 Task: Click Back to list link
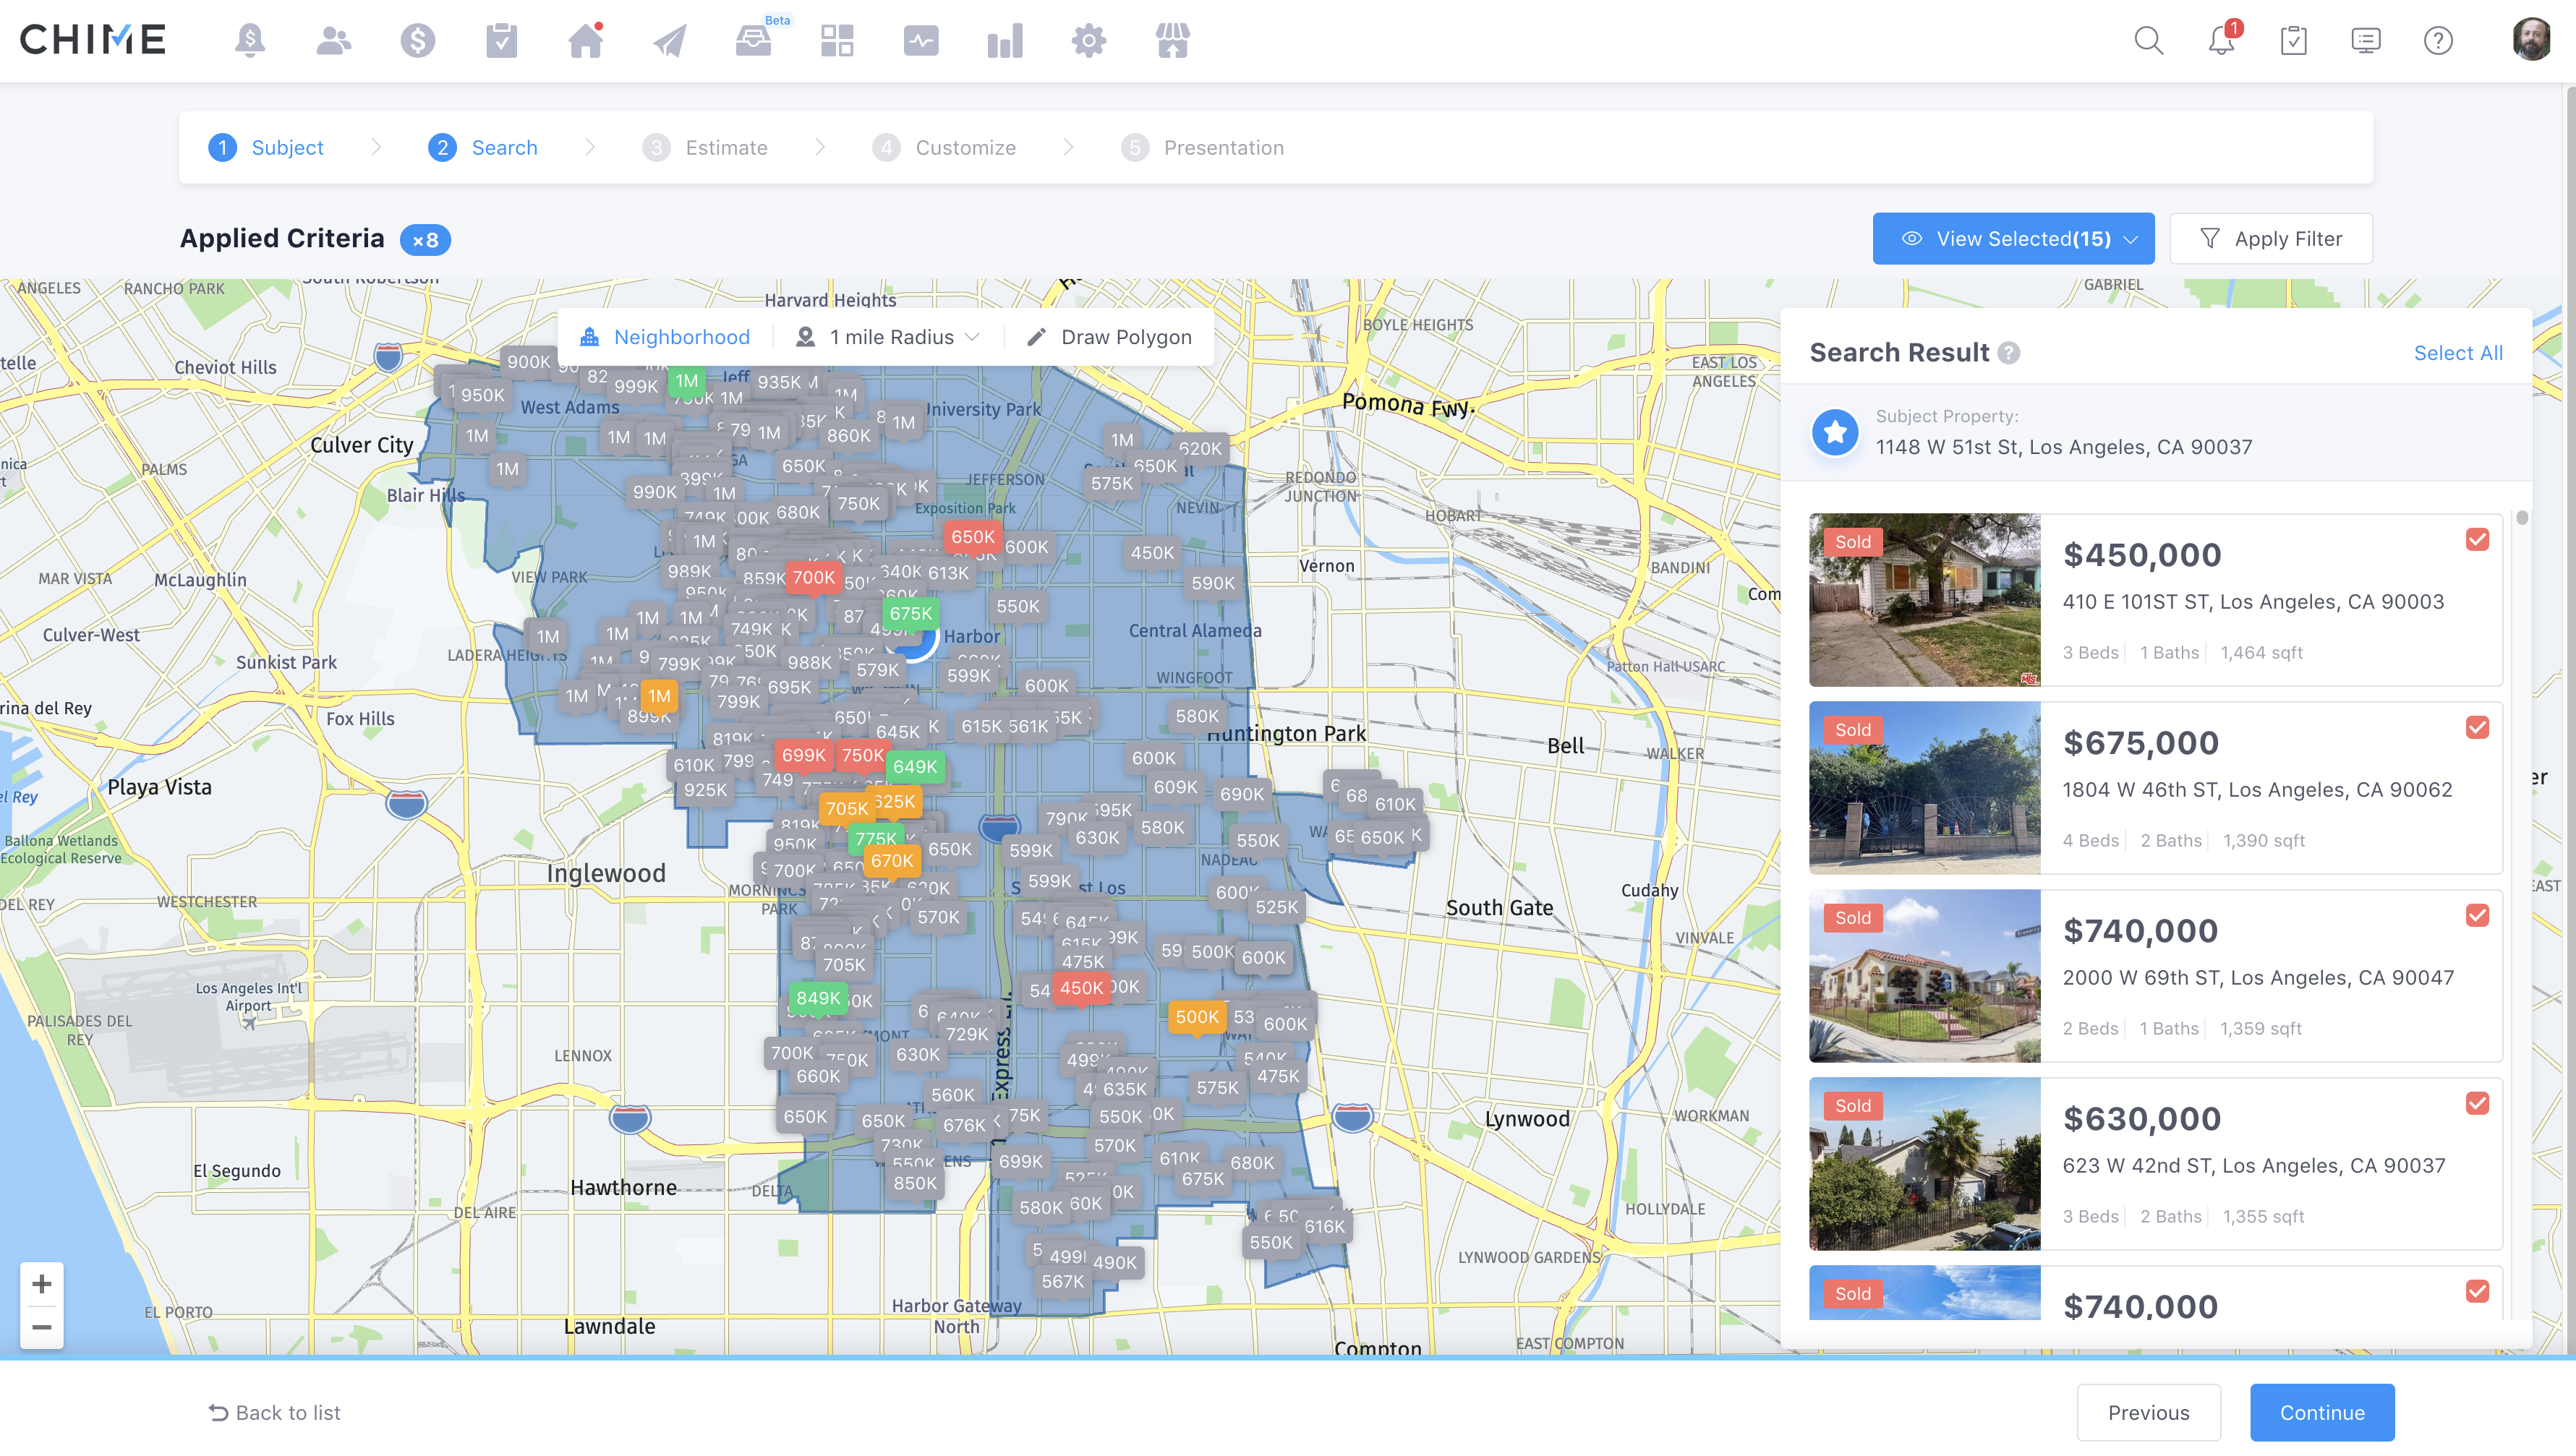pos(275,1412)
